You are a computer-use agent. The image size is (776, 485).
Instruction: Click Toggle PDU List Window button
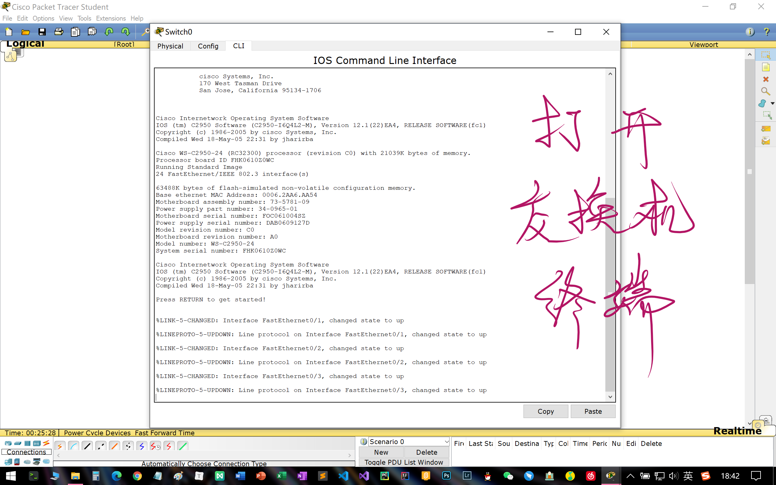404,462
